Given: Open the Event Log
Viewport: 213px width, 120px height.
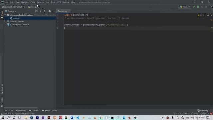Looking at the screenshot, I should tap(203, 111).
